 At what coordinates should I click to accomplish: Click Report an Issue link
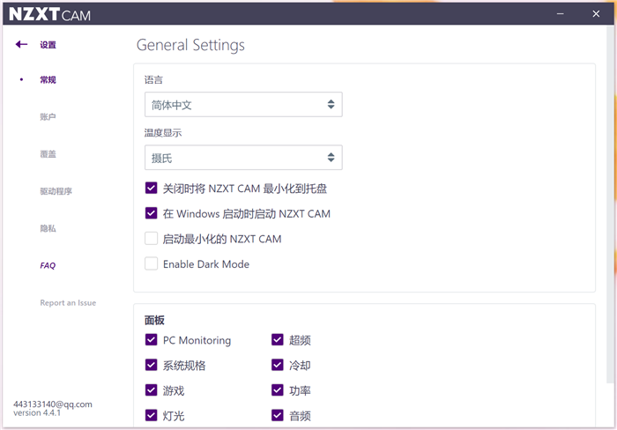tap(68, 303)
